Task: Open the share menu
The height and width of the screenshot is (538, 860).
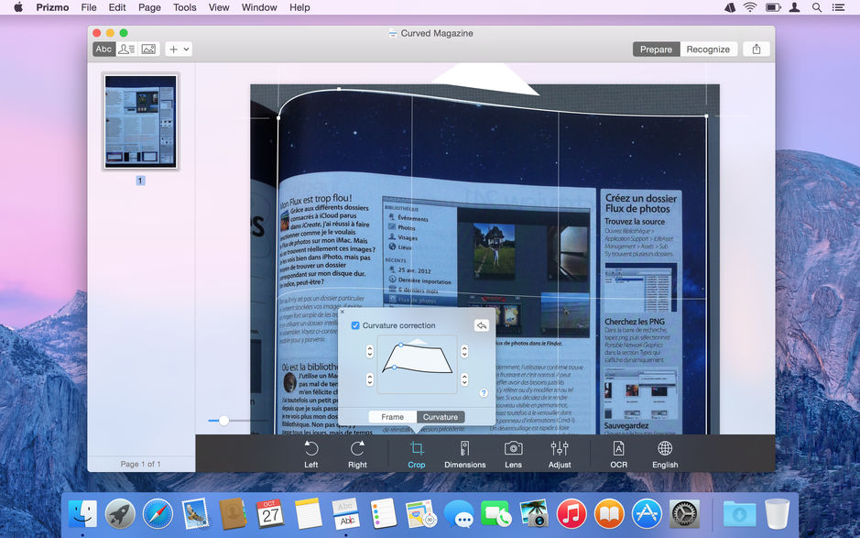Action: pos(756,49)
